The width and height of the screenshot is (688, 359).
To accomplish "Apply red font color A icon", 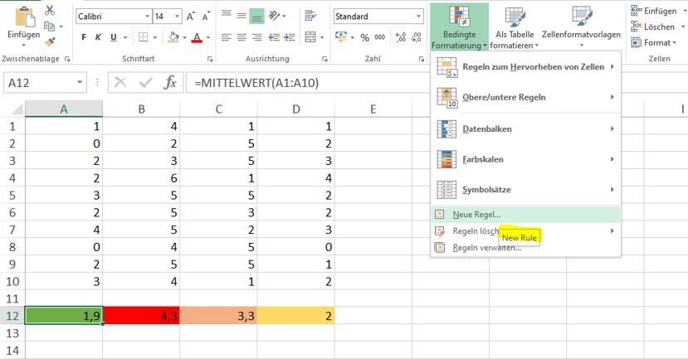I will (x=197, y=37).
